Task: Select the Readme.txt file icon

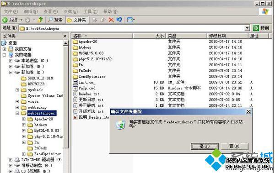Action: pos(75,94)
